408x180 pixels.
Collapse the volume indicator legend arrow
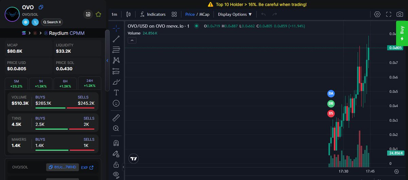point(132,40)
